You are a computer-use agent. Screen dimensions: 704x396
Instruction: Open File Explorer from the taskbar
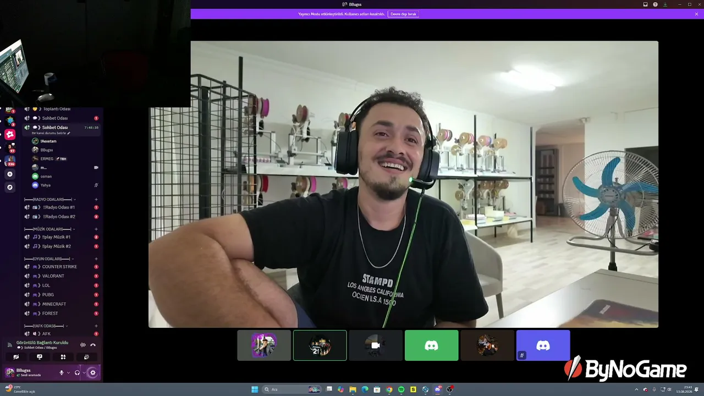point(353,389)
